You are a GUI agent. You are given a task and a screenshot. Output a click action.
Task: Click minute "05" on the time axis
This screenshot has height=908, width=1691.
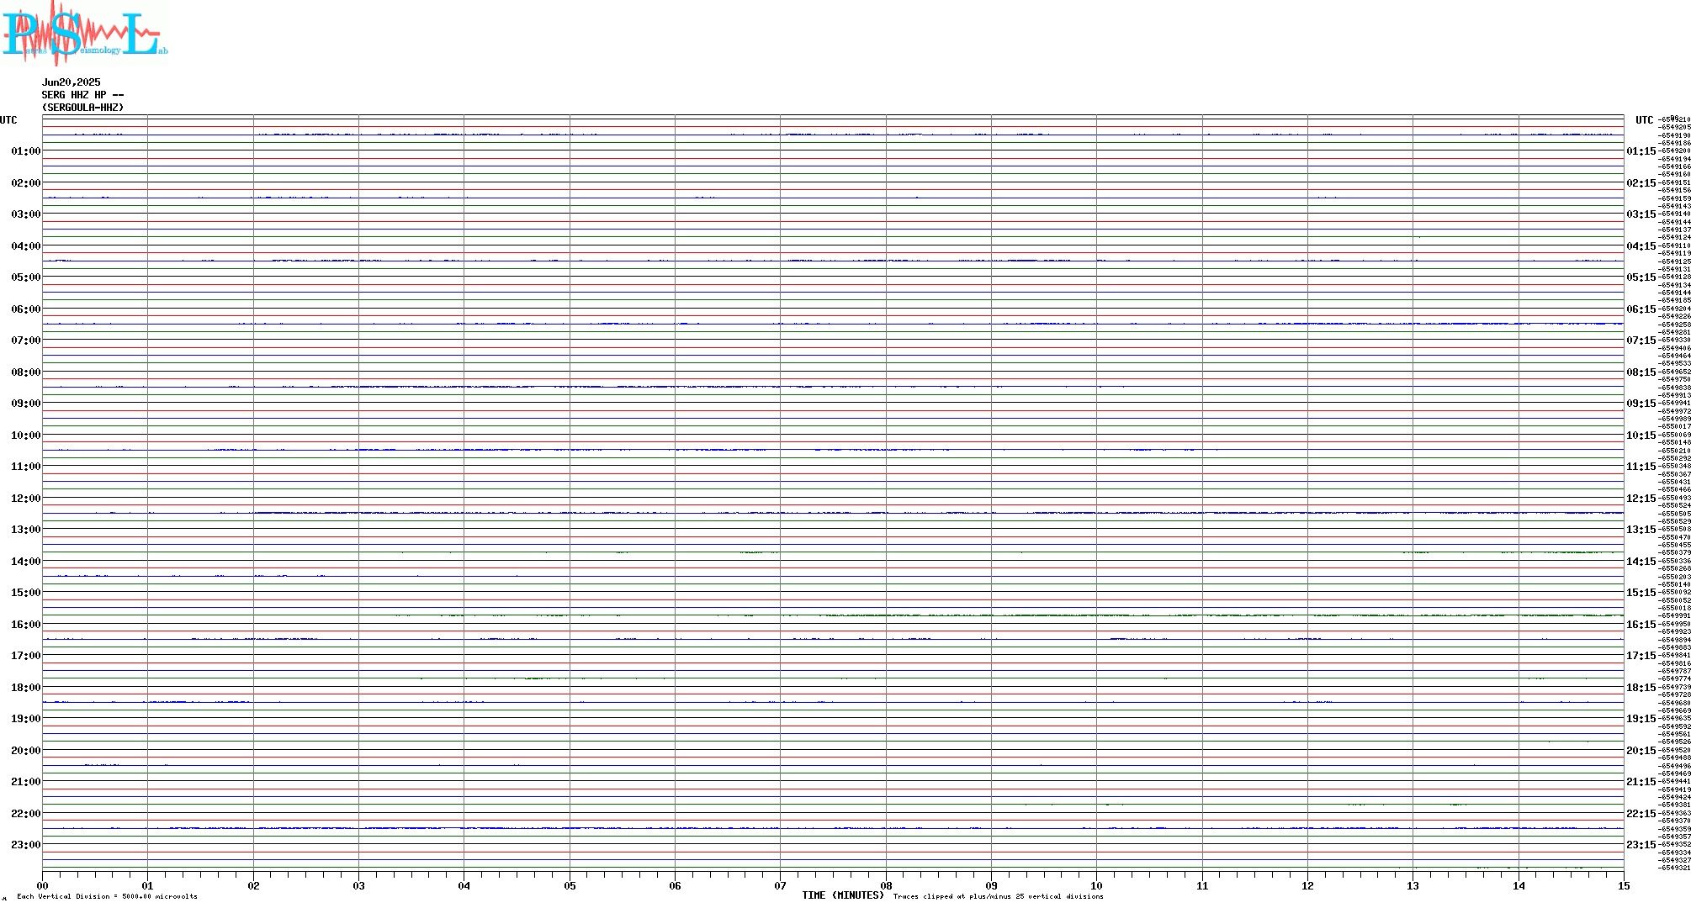(x=570, y=885)
